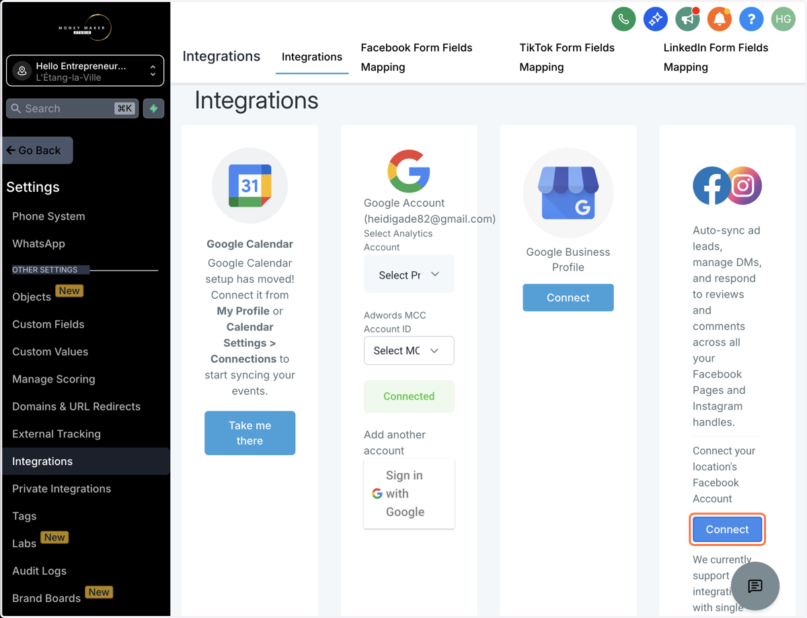Click the Google Calendar icon
807x618 pixels.
pyautogui.click(x=249, y=186)
